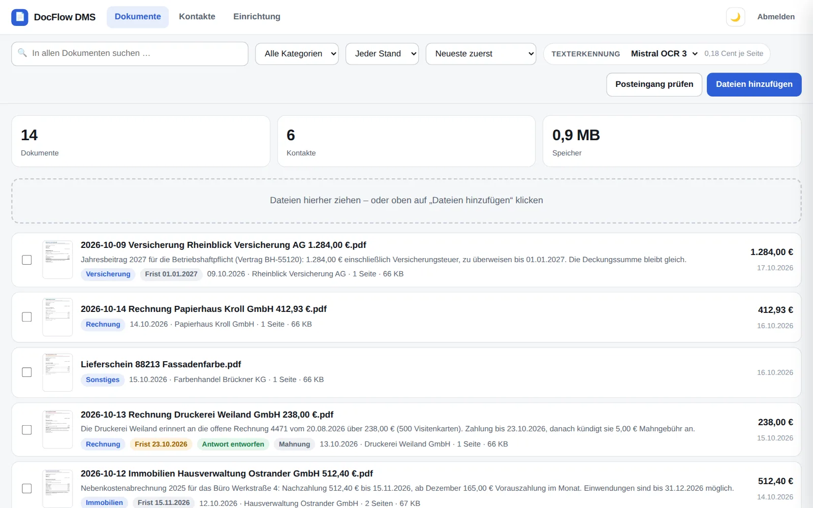Click the 'Frist 01.01.2027' deadline tag
This screenshot has height=508, width=813.
click(171, 274)
